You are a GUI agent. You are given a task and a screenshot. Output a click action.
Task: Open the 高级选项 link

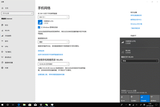click(x=41, y=51)
